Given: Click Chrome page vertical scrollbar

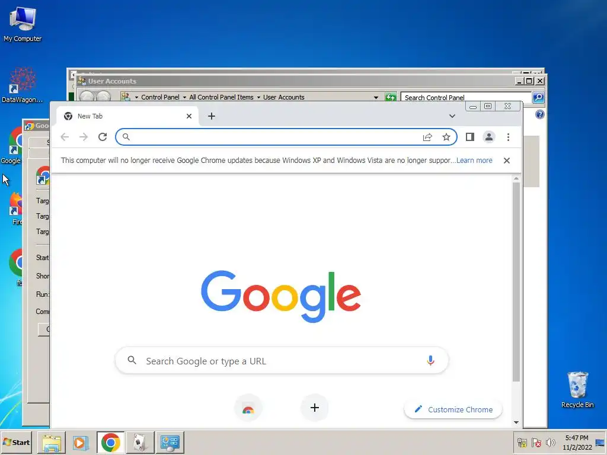Looking at the screenshot, I should coord(516,283).
